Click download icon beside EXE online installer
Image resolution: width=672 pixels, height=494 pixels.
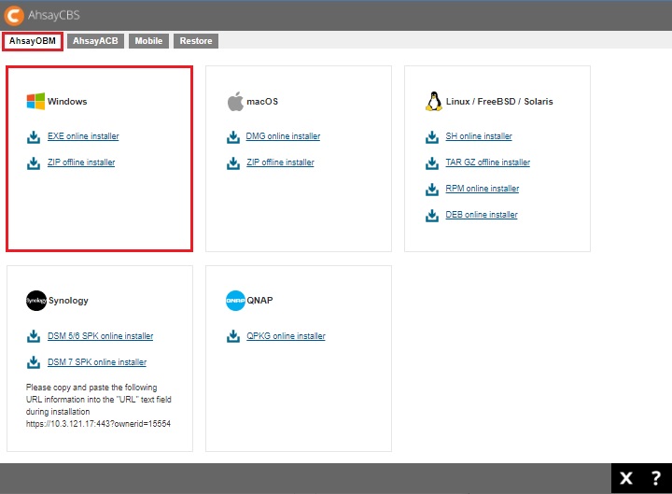point(35,137)
